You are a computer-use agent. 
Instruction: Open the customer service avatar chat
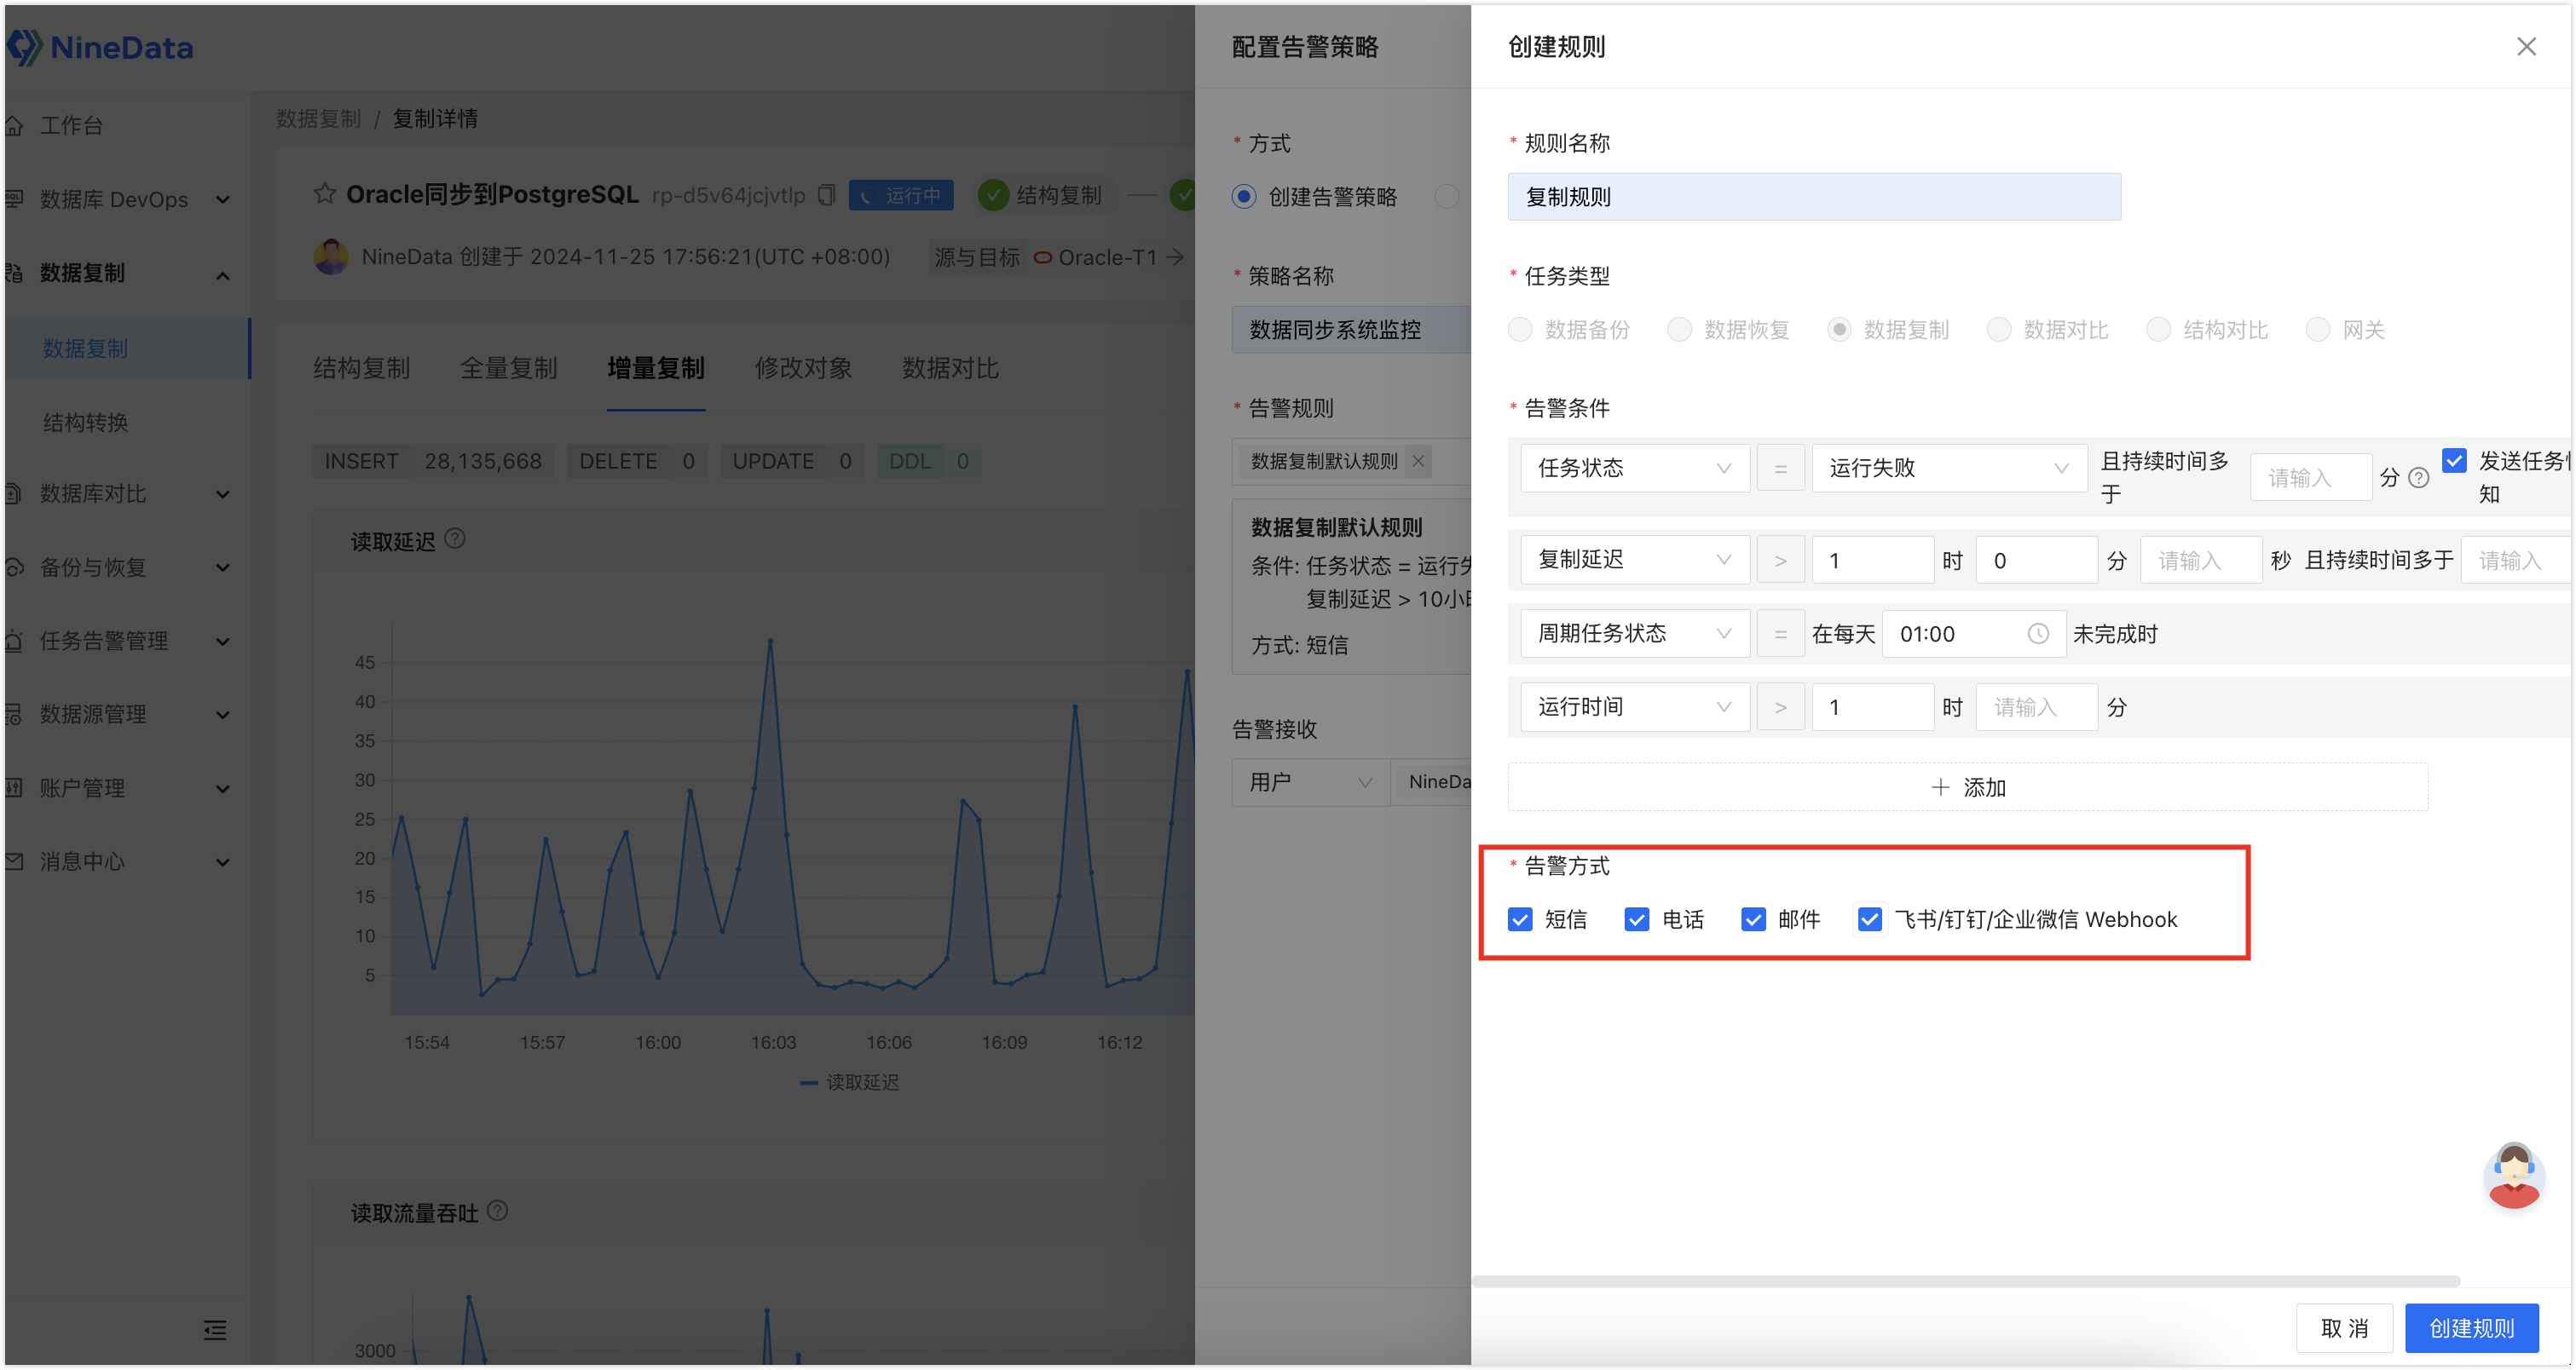pos(2513,1175)
